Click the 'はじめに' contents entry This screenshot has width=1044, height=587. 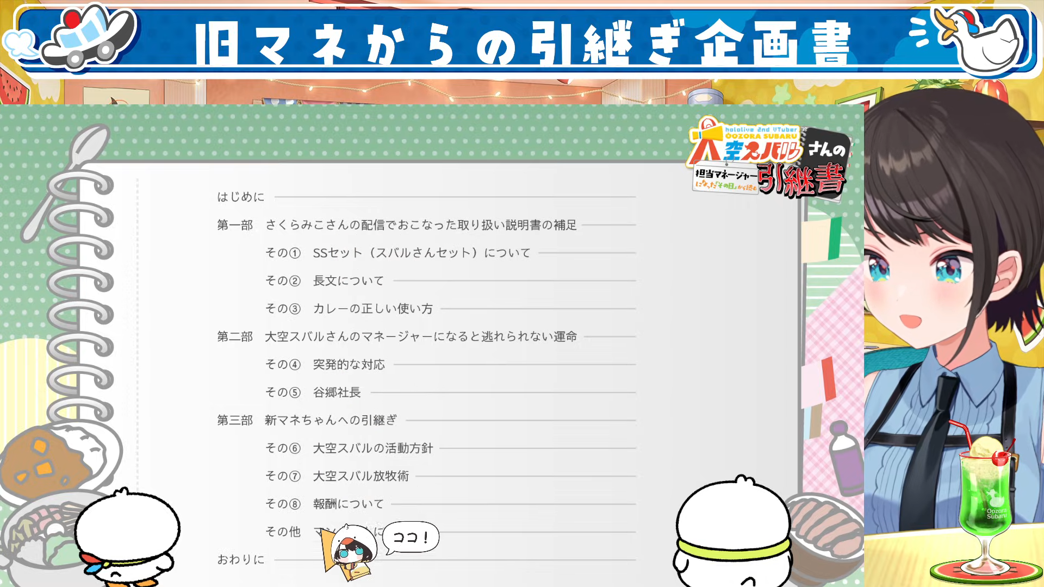pos(241,197)
